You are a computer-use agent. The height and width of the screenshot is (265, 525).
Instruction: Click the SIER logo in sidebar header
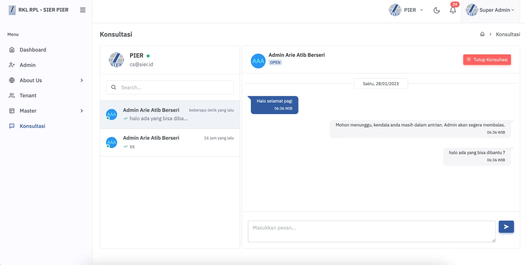(x=12, y=10)
